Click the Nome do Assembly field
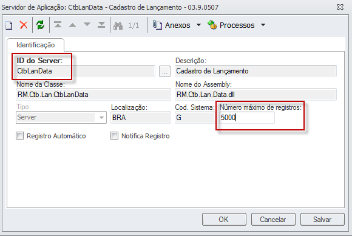The image size is (352, 236). pyautogui.click(x=256, y=95)
